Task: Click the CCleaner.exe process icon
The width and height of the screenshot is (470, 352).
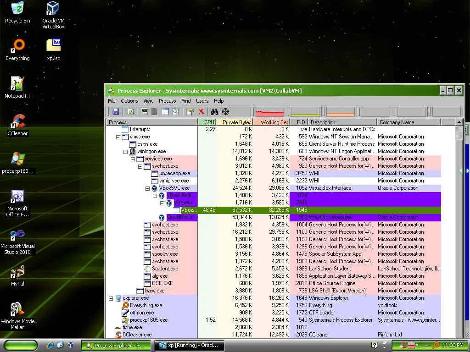Action: click(x=118, y=335)
